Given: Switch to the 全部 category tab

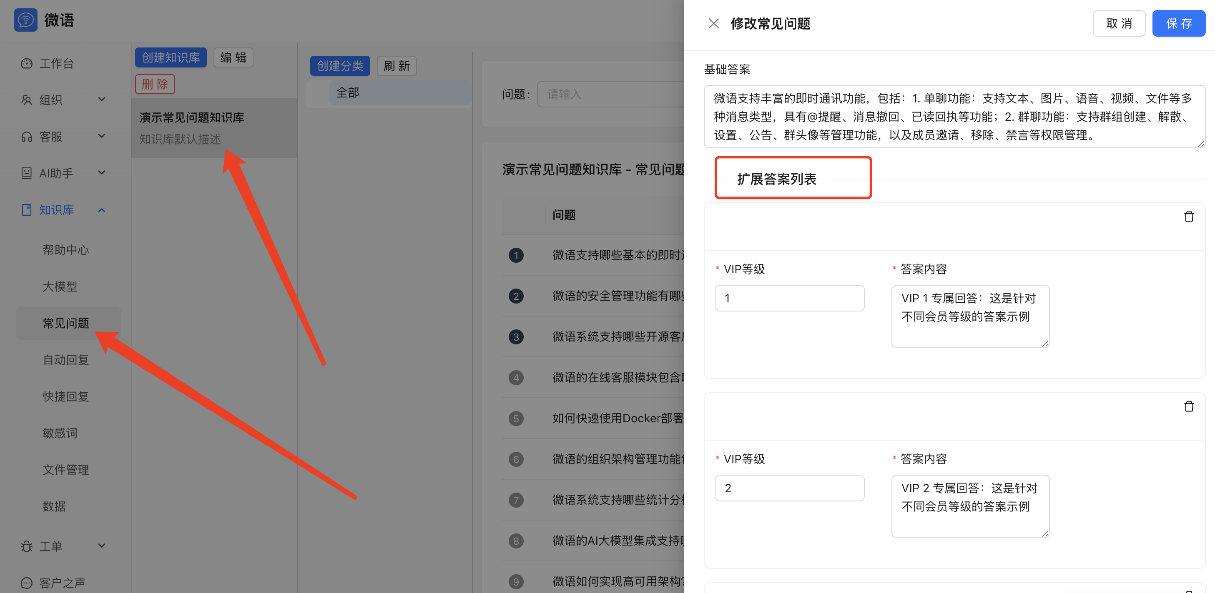Looking at the screenshot, I should 348,92.
